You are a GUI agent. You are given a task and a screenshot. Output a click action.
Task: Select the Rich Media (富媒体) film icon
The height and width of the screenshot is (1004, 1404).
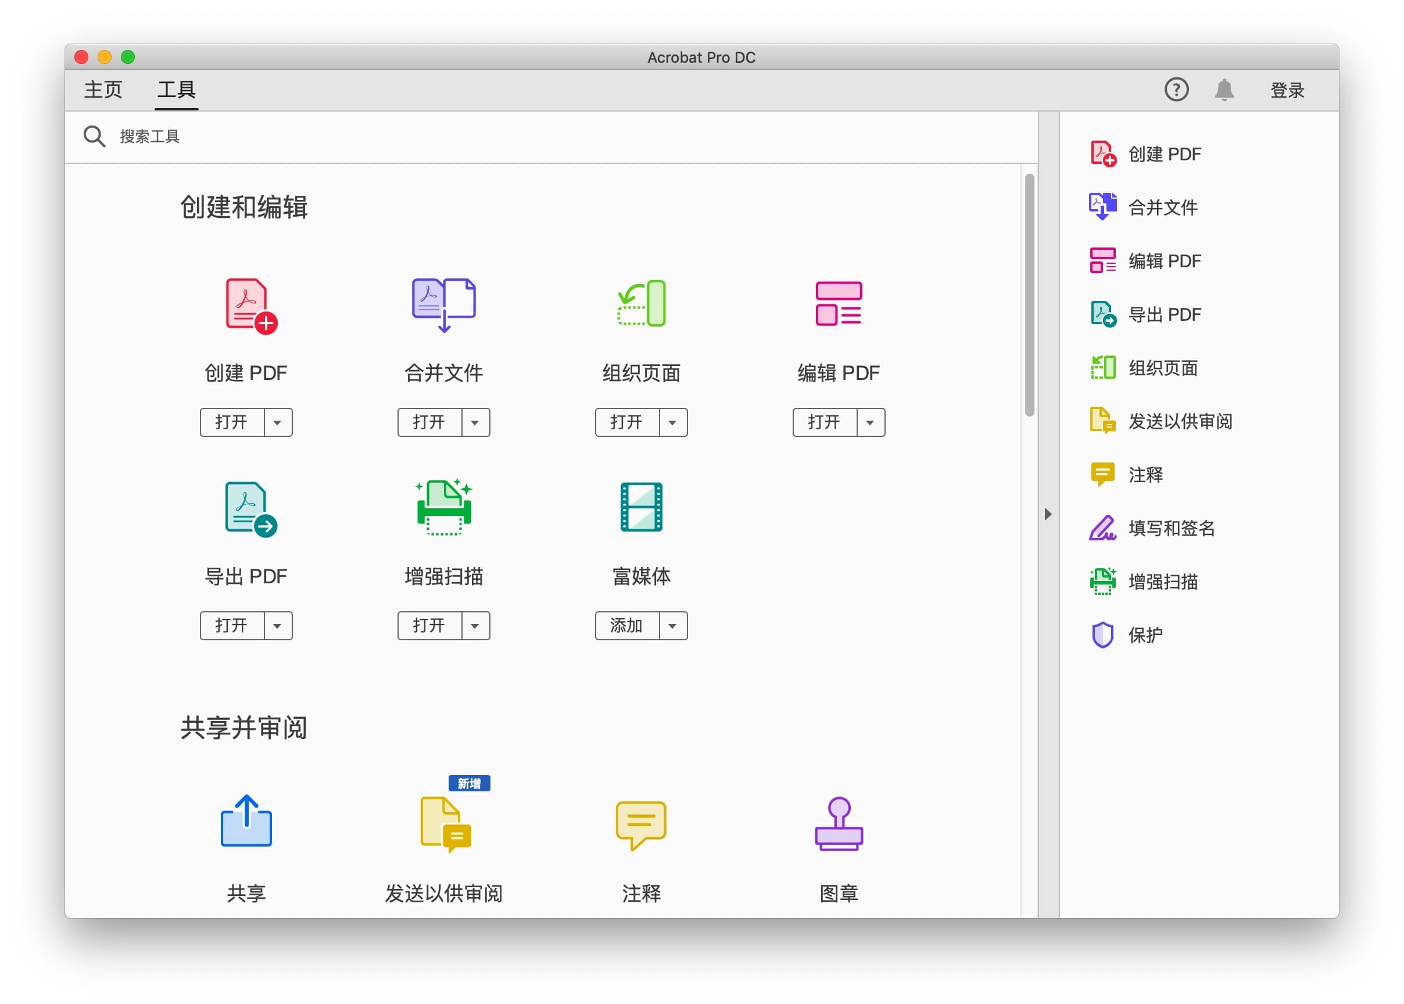pos(641,507)
